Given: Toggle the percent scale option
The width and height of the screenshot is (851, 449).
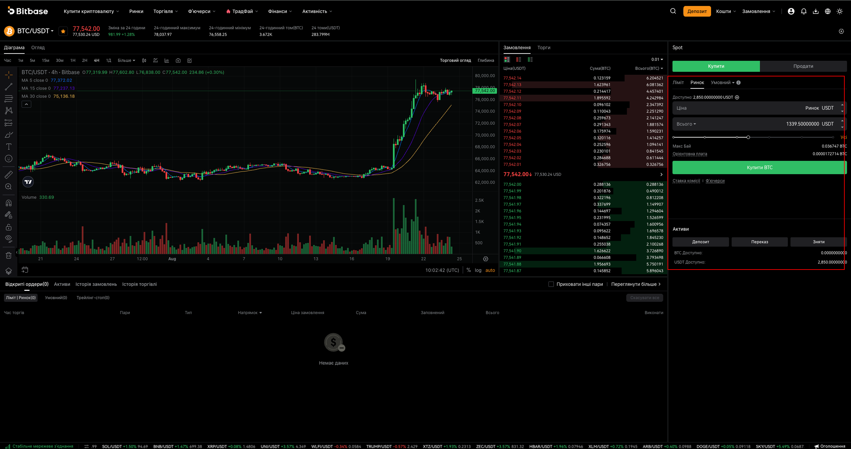Looking at the screenshot, I should click(469, 270).
